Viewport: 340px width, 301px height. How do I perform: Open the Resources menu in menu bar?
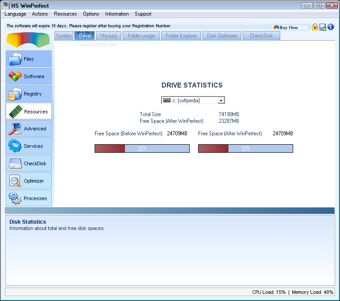[x=66, y=14]
